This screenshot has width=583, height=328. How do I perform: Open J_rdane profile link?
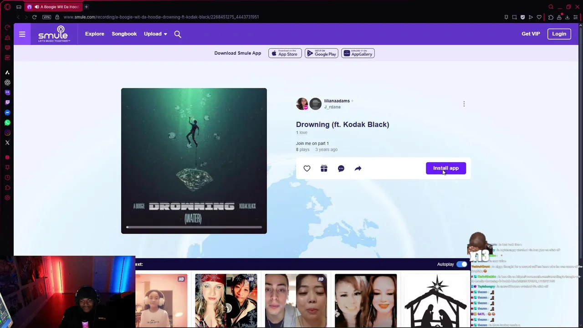click(332, 107)
